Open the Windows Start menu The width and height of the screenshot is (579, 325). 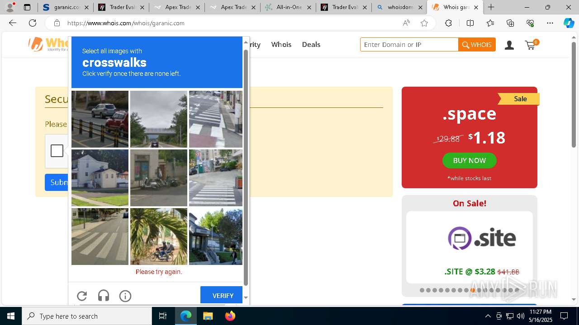coord(11,316)
